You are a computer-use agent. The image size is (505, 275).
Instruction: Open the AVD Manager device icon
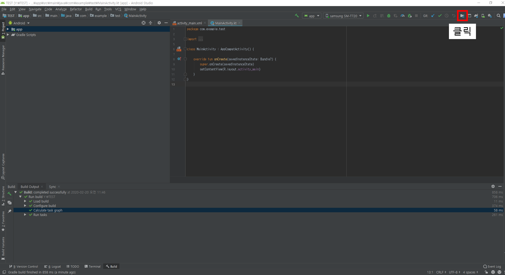(483, 16)
